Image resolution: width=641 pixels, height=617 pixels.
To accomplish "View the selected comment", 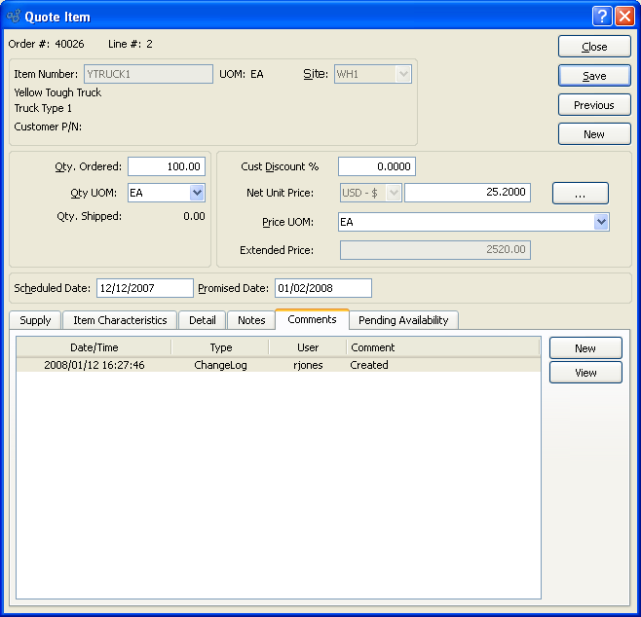I will [584, 373].
